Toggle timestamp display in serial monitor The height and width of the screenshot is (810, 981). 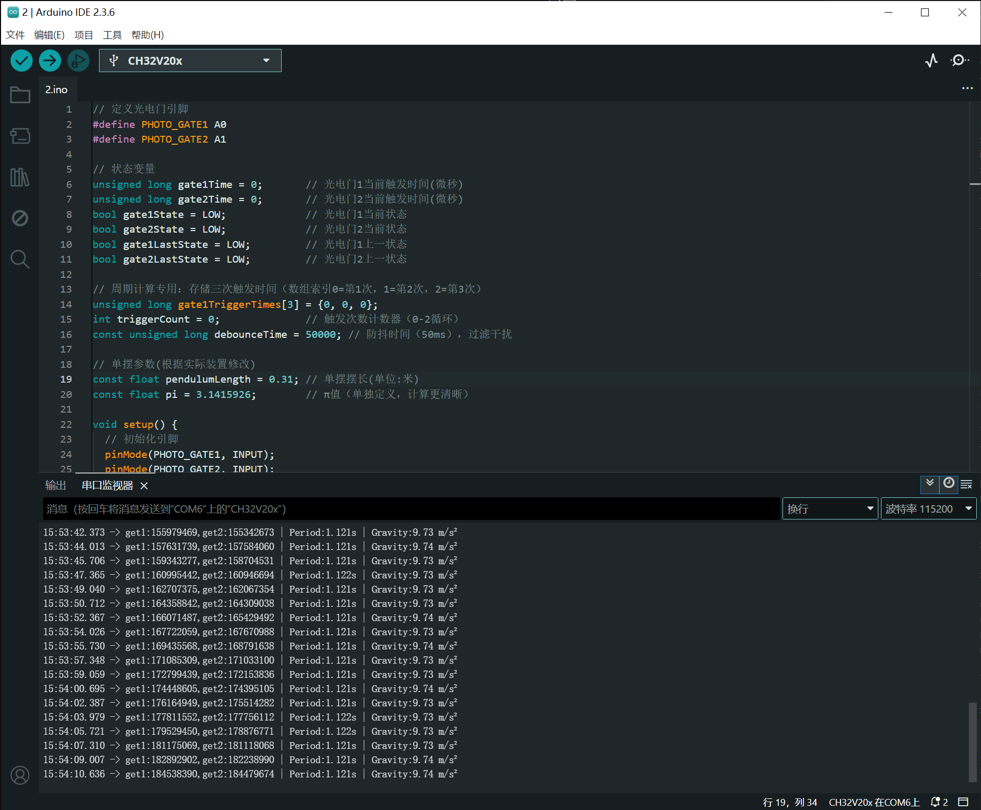[x=948, y=484]
